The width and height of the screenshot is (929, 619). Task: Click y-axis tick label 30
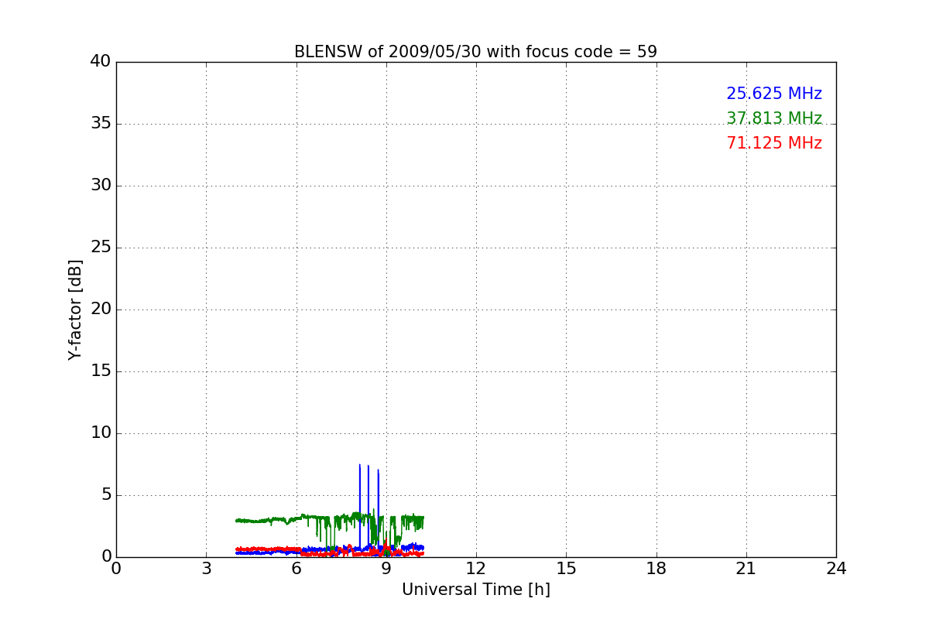(101, 186)
